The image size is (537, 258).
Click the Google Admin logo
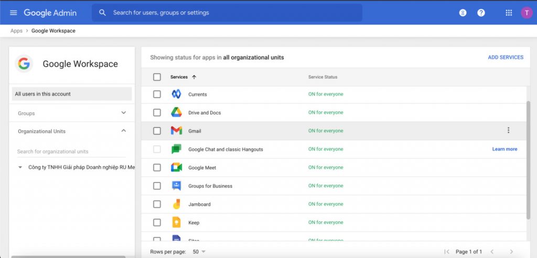[50, 13]
